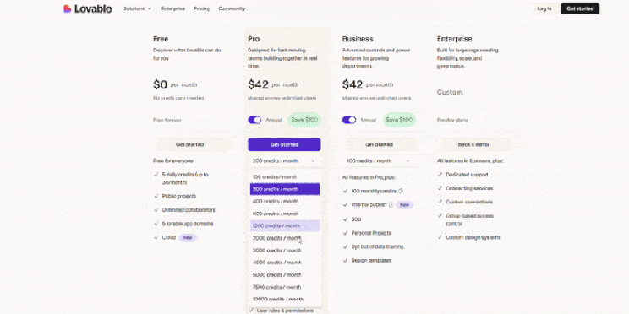Toggle the Annual switch in Business plan
Screen dimensions: 629x314
[349, 120]
